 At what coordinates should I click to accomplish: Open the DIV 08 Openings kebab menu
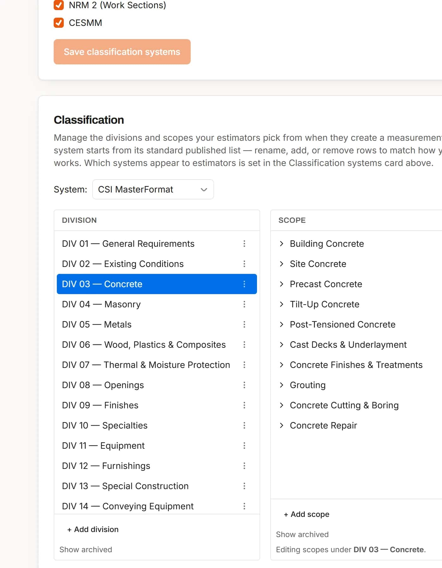(x=244, y=385)
